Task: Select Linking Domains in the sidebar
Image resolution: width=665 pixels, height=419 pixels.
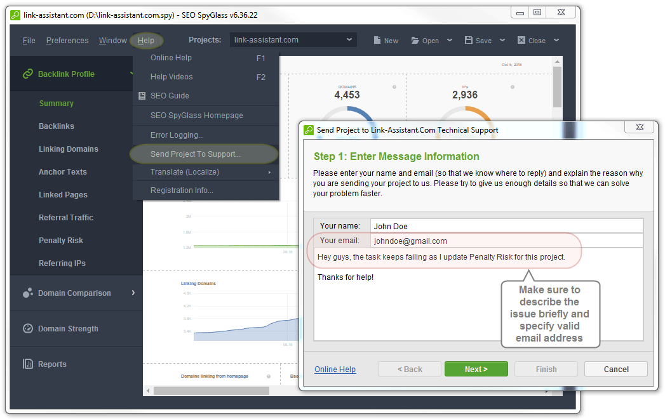Action: (x=69, y=149)
